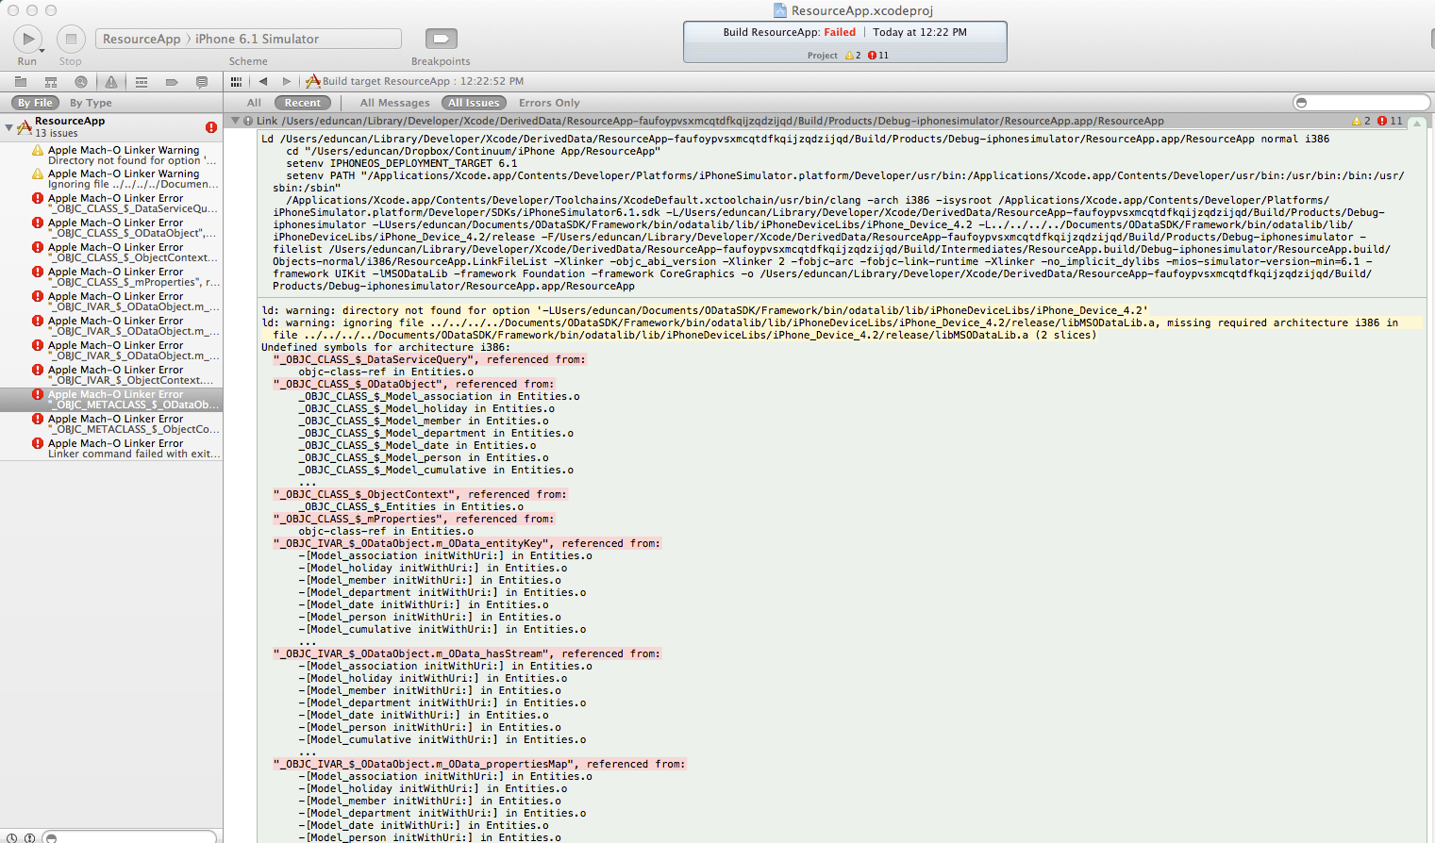Select the _OBJC_CLASS_$_ODataObject error
Image resolution: width=1435 pixels, height=843 pixels.
pyautogui.click(x=111, y=228)
